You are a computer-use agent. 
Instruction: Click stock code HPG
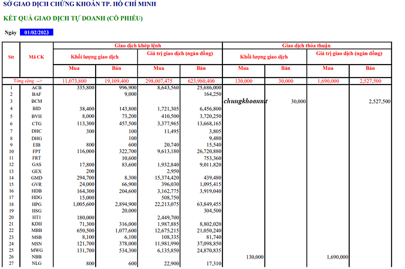coord(36,204)
